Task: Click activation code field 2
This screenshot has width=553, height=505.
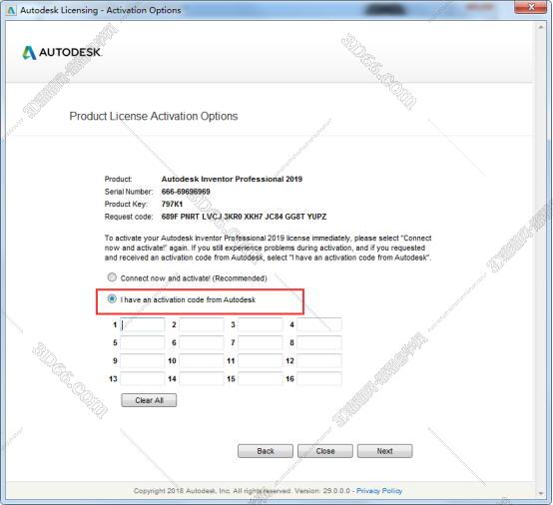Action: [202, 324]
